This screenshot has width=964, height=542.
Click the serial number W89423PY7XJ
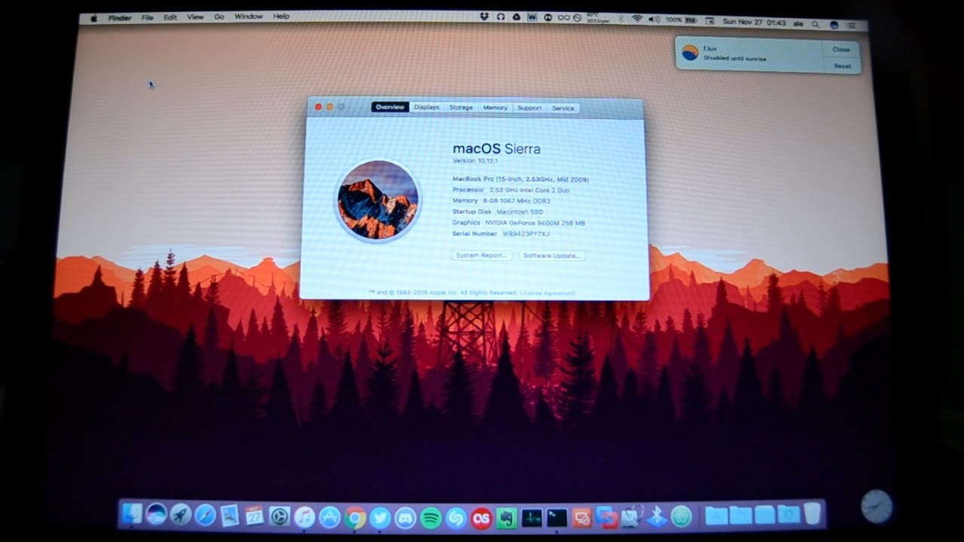click(x=526, y=234)
